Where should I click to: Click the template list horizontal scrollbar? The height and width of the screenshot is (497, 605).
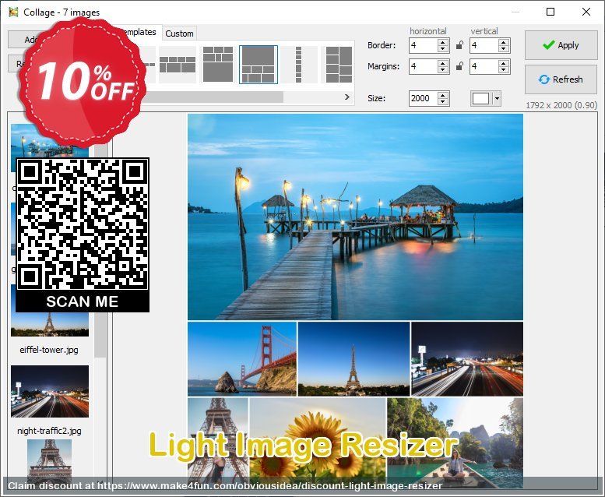point(213,97)
